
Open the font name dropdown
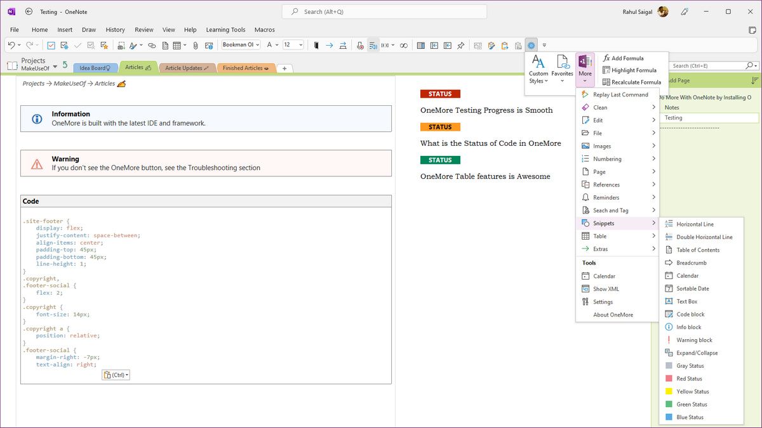tap(257, 45)
